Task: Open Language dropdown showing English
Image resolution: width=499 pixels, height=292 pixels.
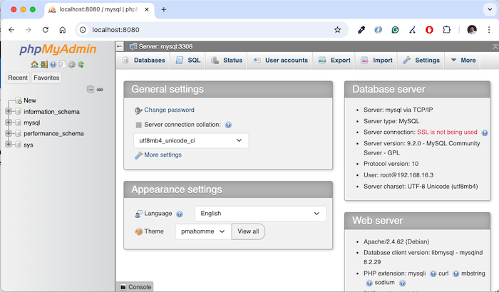Action: (260, 214)
